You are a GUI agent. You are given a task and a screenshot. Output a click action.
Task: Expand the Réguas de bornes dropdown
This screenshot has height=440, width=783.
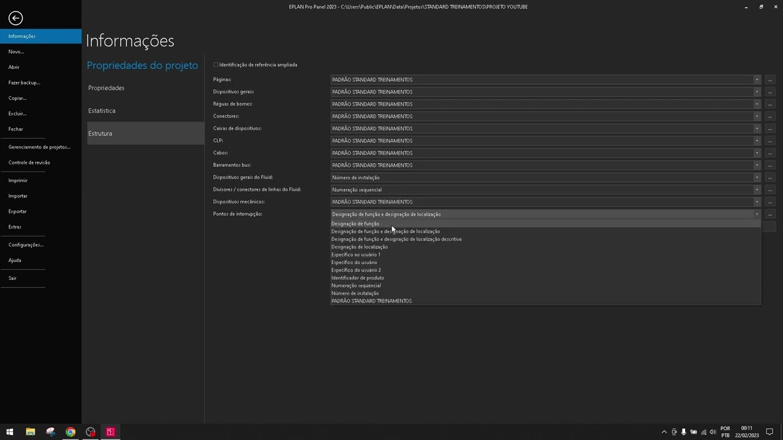click(x=757, y=104)
